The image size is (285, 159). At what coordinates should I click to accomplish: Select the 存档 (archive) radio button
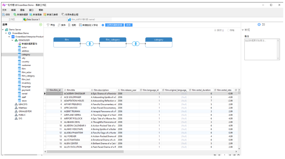(228, 30)
